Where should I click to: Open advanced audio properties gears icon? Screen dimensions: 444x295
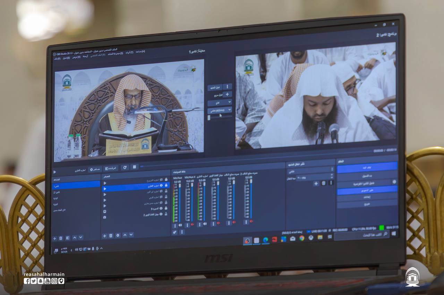(x=175, y=232)
